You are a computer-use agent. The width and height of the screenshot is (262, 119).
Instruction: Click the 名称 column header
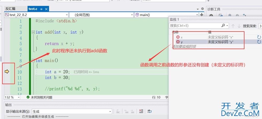click(175, 32)
